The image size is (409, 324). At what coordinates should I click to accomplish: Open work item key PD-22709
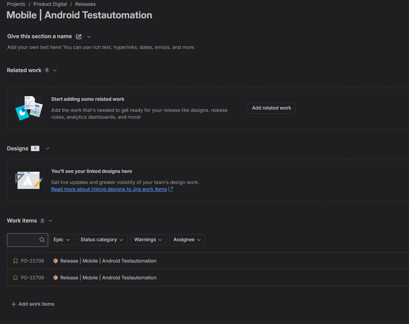click(x=32, y=278)
